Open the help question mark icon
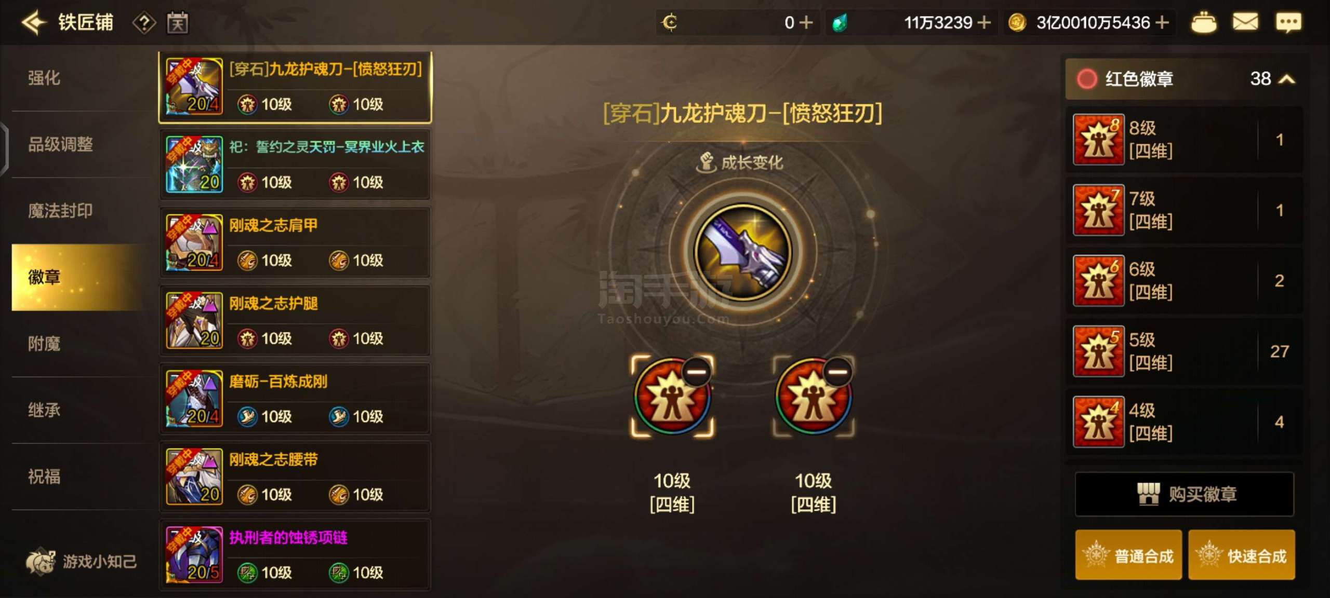 click(144, 23)
